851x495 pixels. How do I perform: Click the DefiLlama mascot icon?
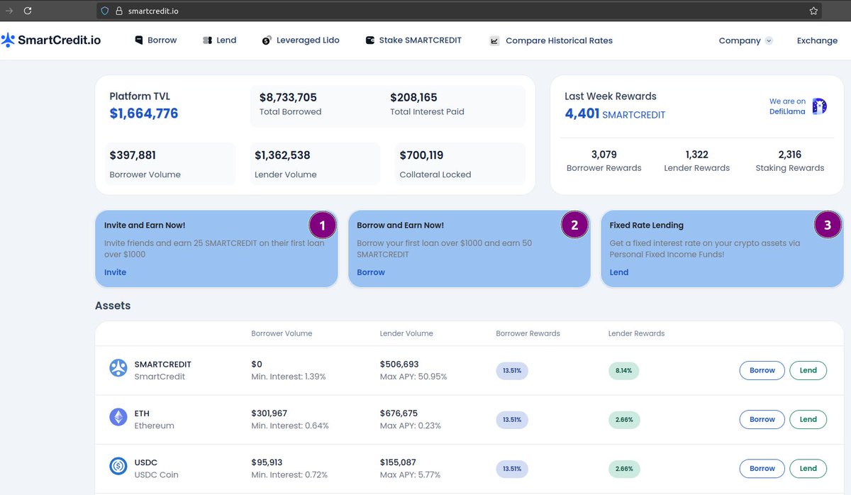(819, 106)
